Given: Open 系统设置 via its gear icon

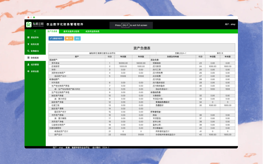Looking at the screenshot, I should tap(29, 71).
